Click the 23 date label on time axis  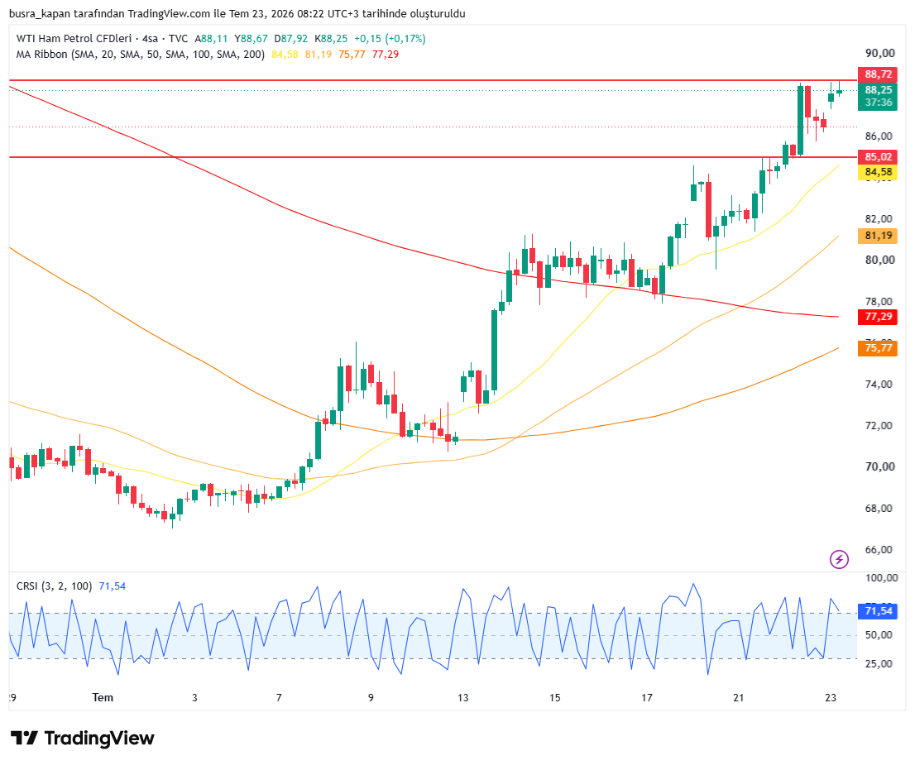(831, 697)
